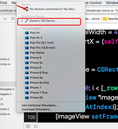Screen dimensions: 118x129
Task: Click the breakpoint navigator tag icon
Action: tap(5, 19)
